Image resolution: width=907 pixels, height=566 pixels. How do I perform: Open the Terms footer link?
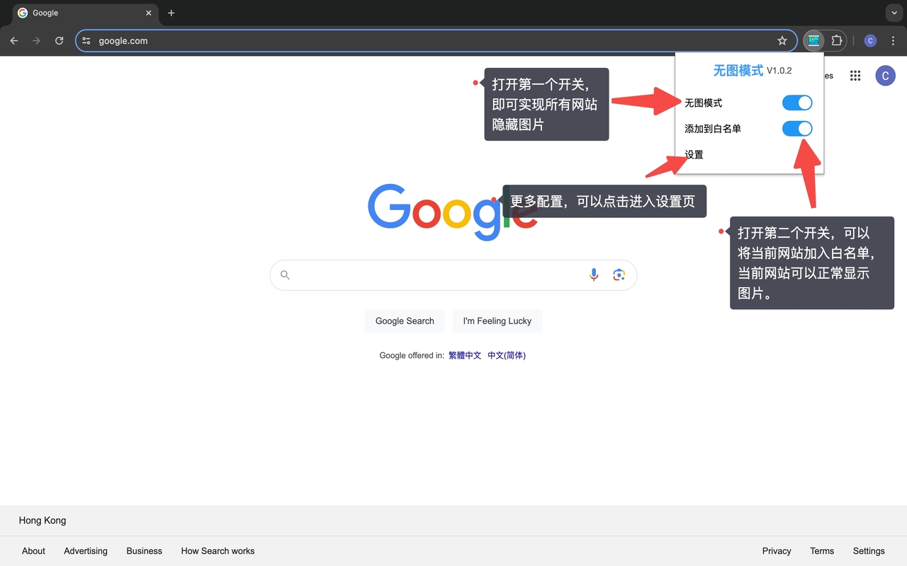(x=822, y=551)
